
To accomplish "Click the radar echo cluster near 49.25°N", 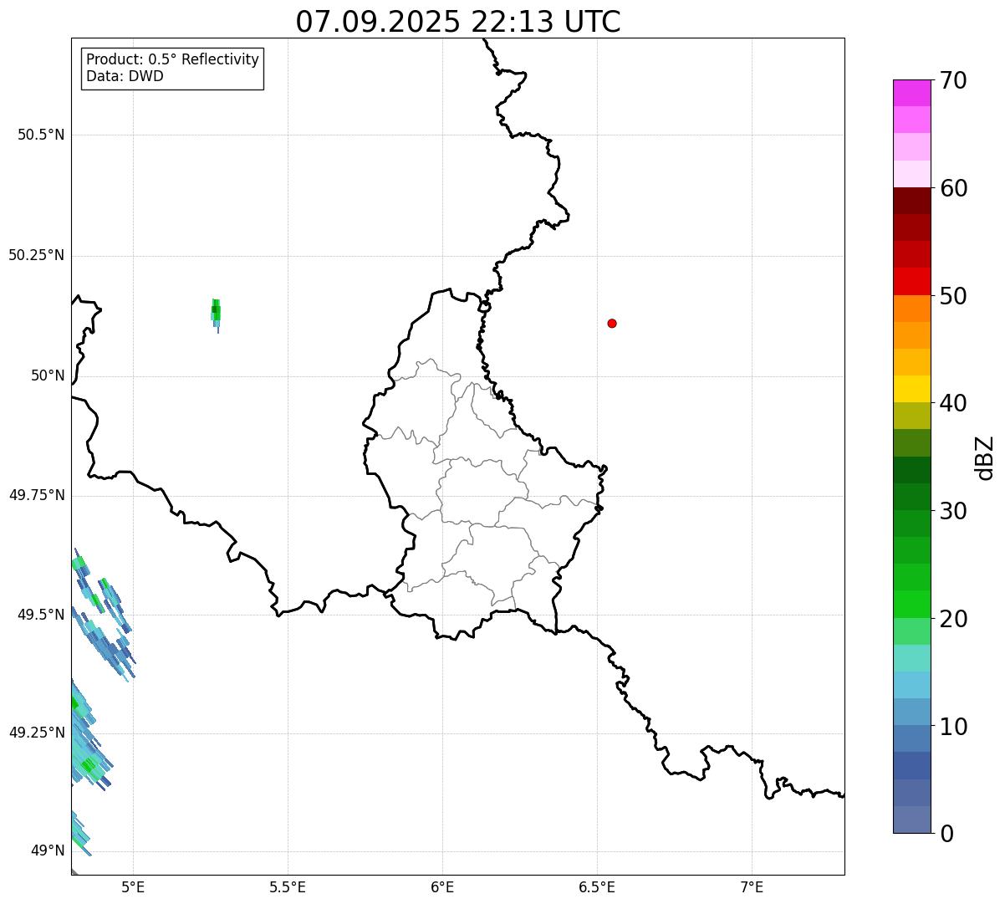I will coord(90,734).
